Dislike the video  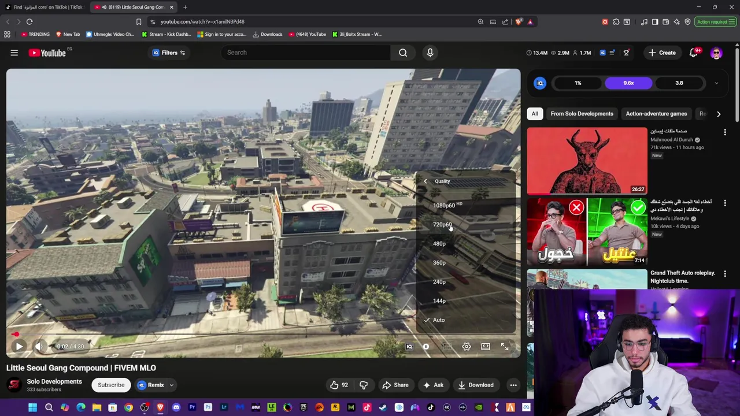(364, 385)
